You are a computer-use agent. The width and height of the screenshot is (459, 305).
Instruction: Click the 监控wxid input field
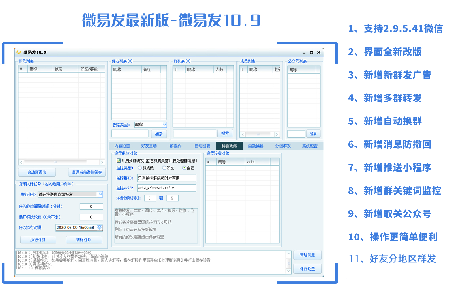point(166,188)
